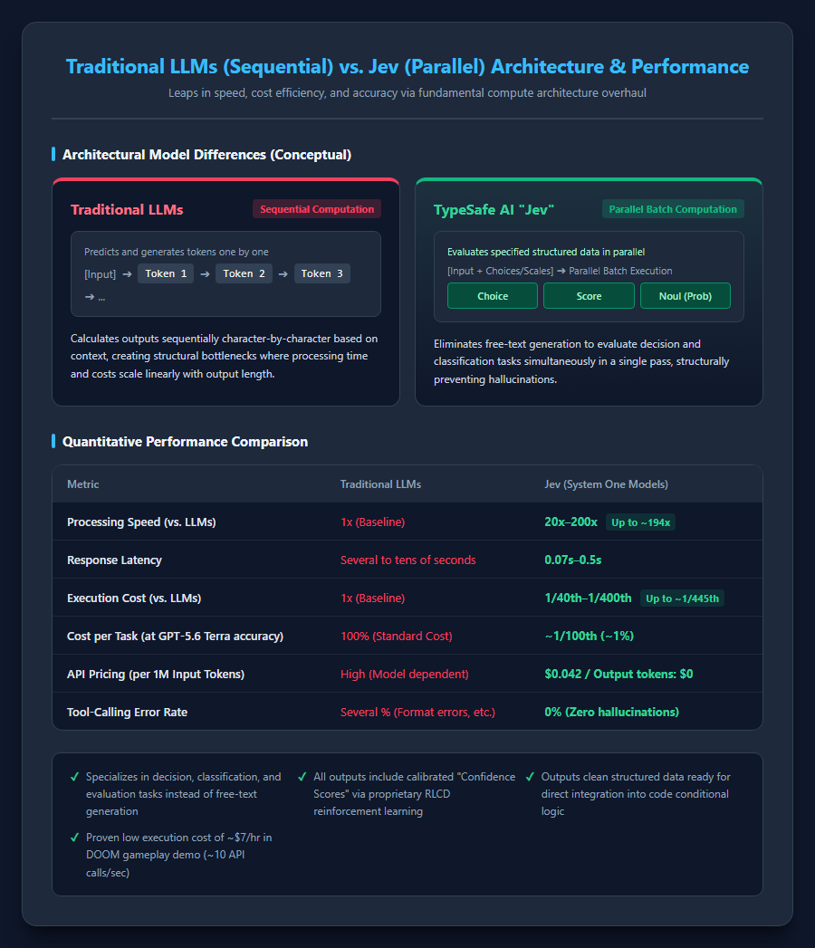Click the "TypeSafe AI "Jev"" card title
This screenshot has height=948, width=815.
click(494, 210)
